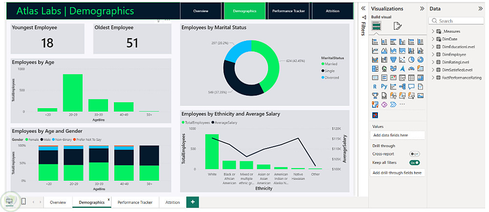Image resolution: width=489 pixels, height=212 pixels.
Task: Switch to mobile layout view icon
Action: [x=23, y=202]
